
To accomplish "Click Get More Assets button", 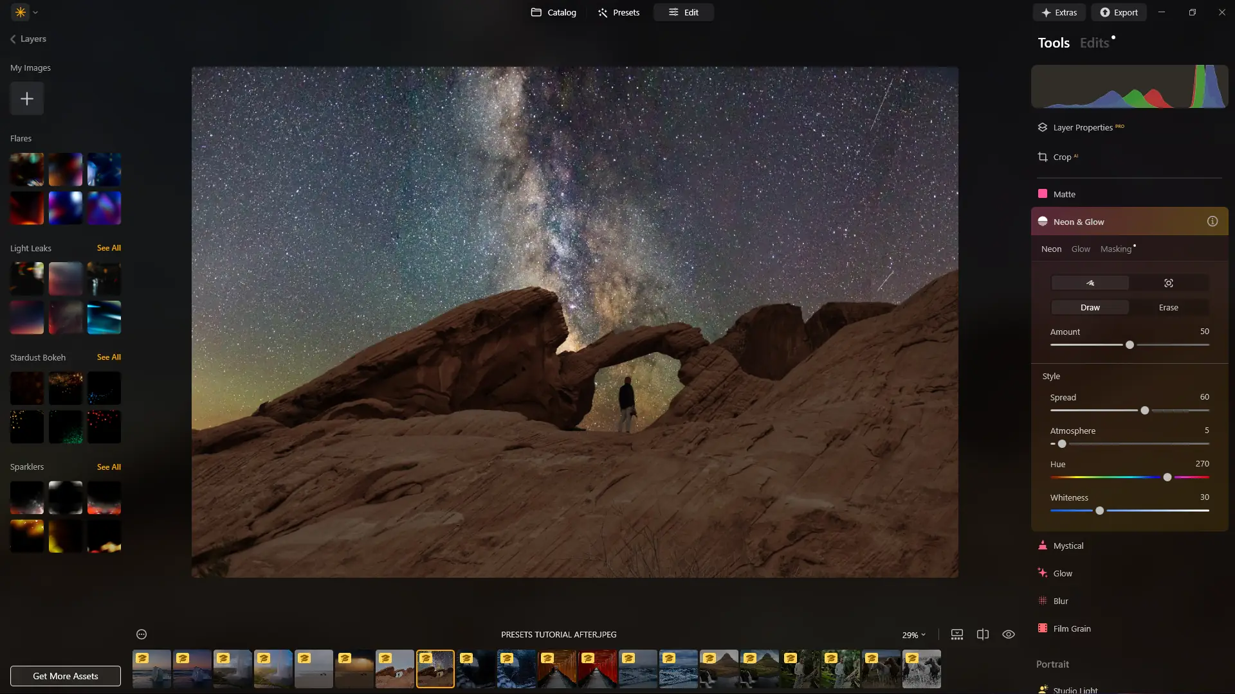I will tap(66, 676).
